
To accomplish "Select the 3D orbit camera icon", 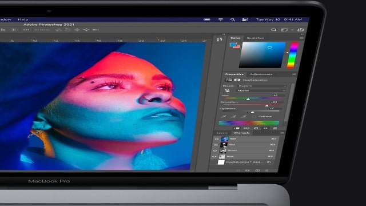I will tap(58, 30).
